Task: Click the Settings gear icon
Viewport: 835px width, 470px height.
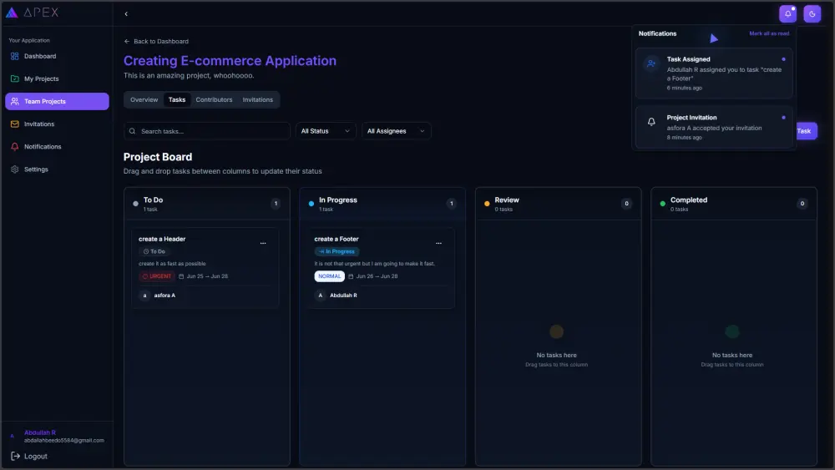Action: (15, 169)
